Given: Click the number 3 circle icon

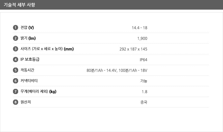Looking at the screenshot, I should pos(16,49).
